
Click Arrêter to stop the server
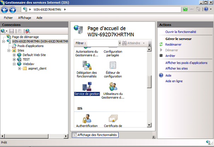pyautogui.click(x=170, y=56)
